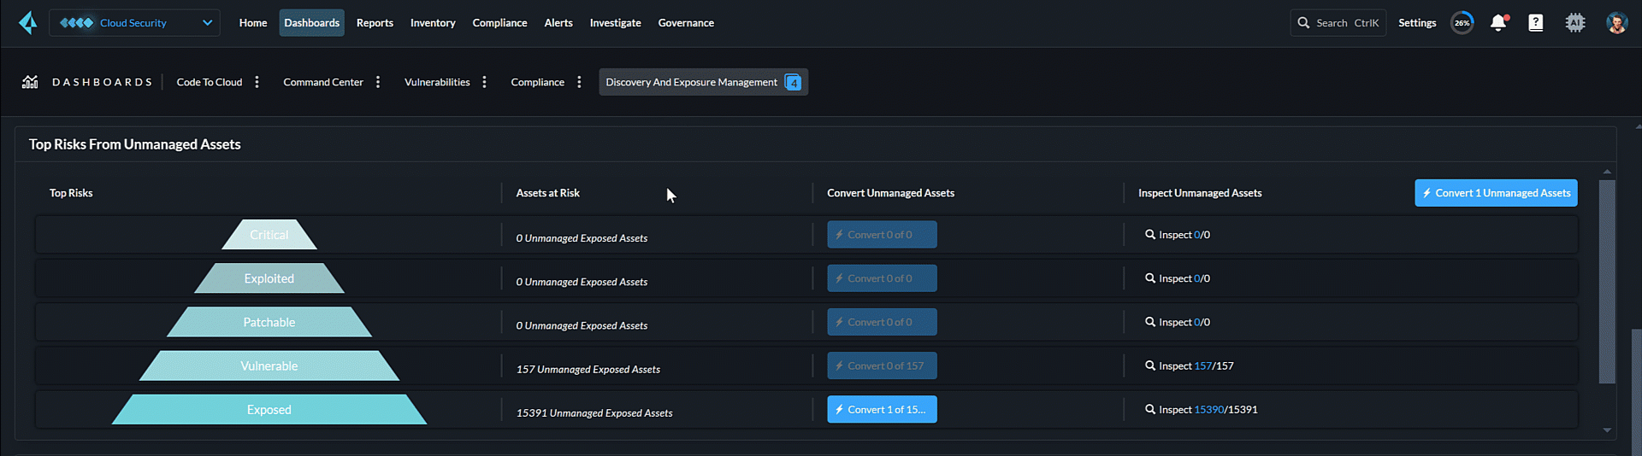Screen dimensions: 1642x456
Task: Switch to the Vulnerabilities dashboard tab
Action: tap(437, 82)
